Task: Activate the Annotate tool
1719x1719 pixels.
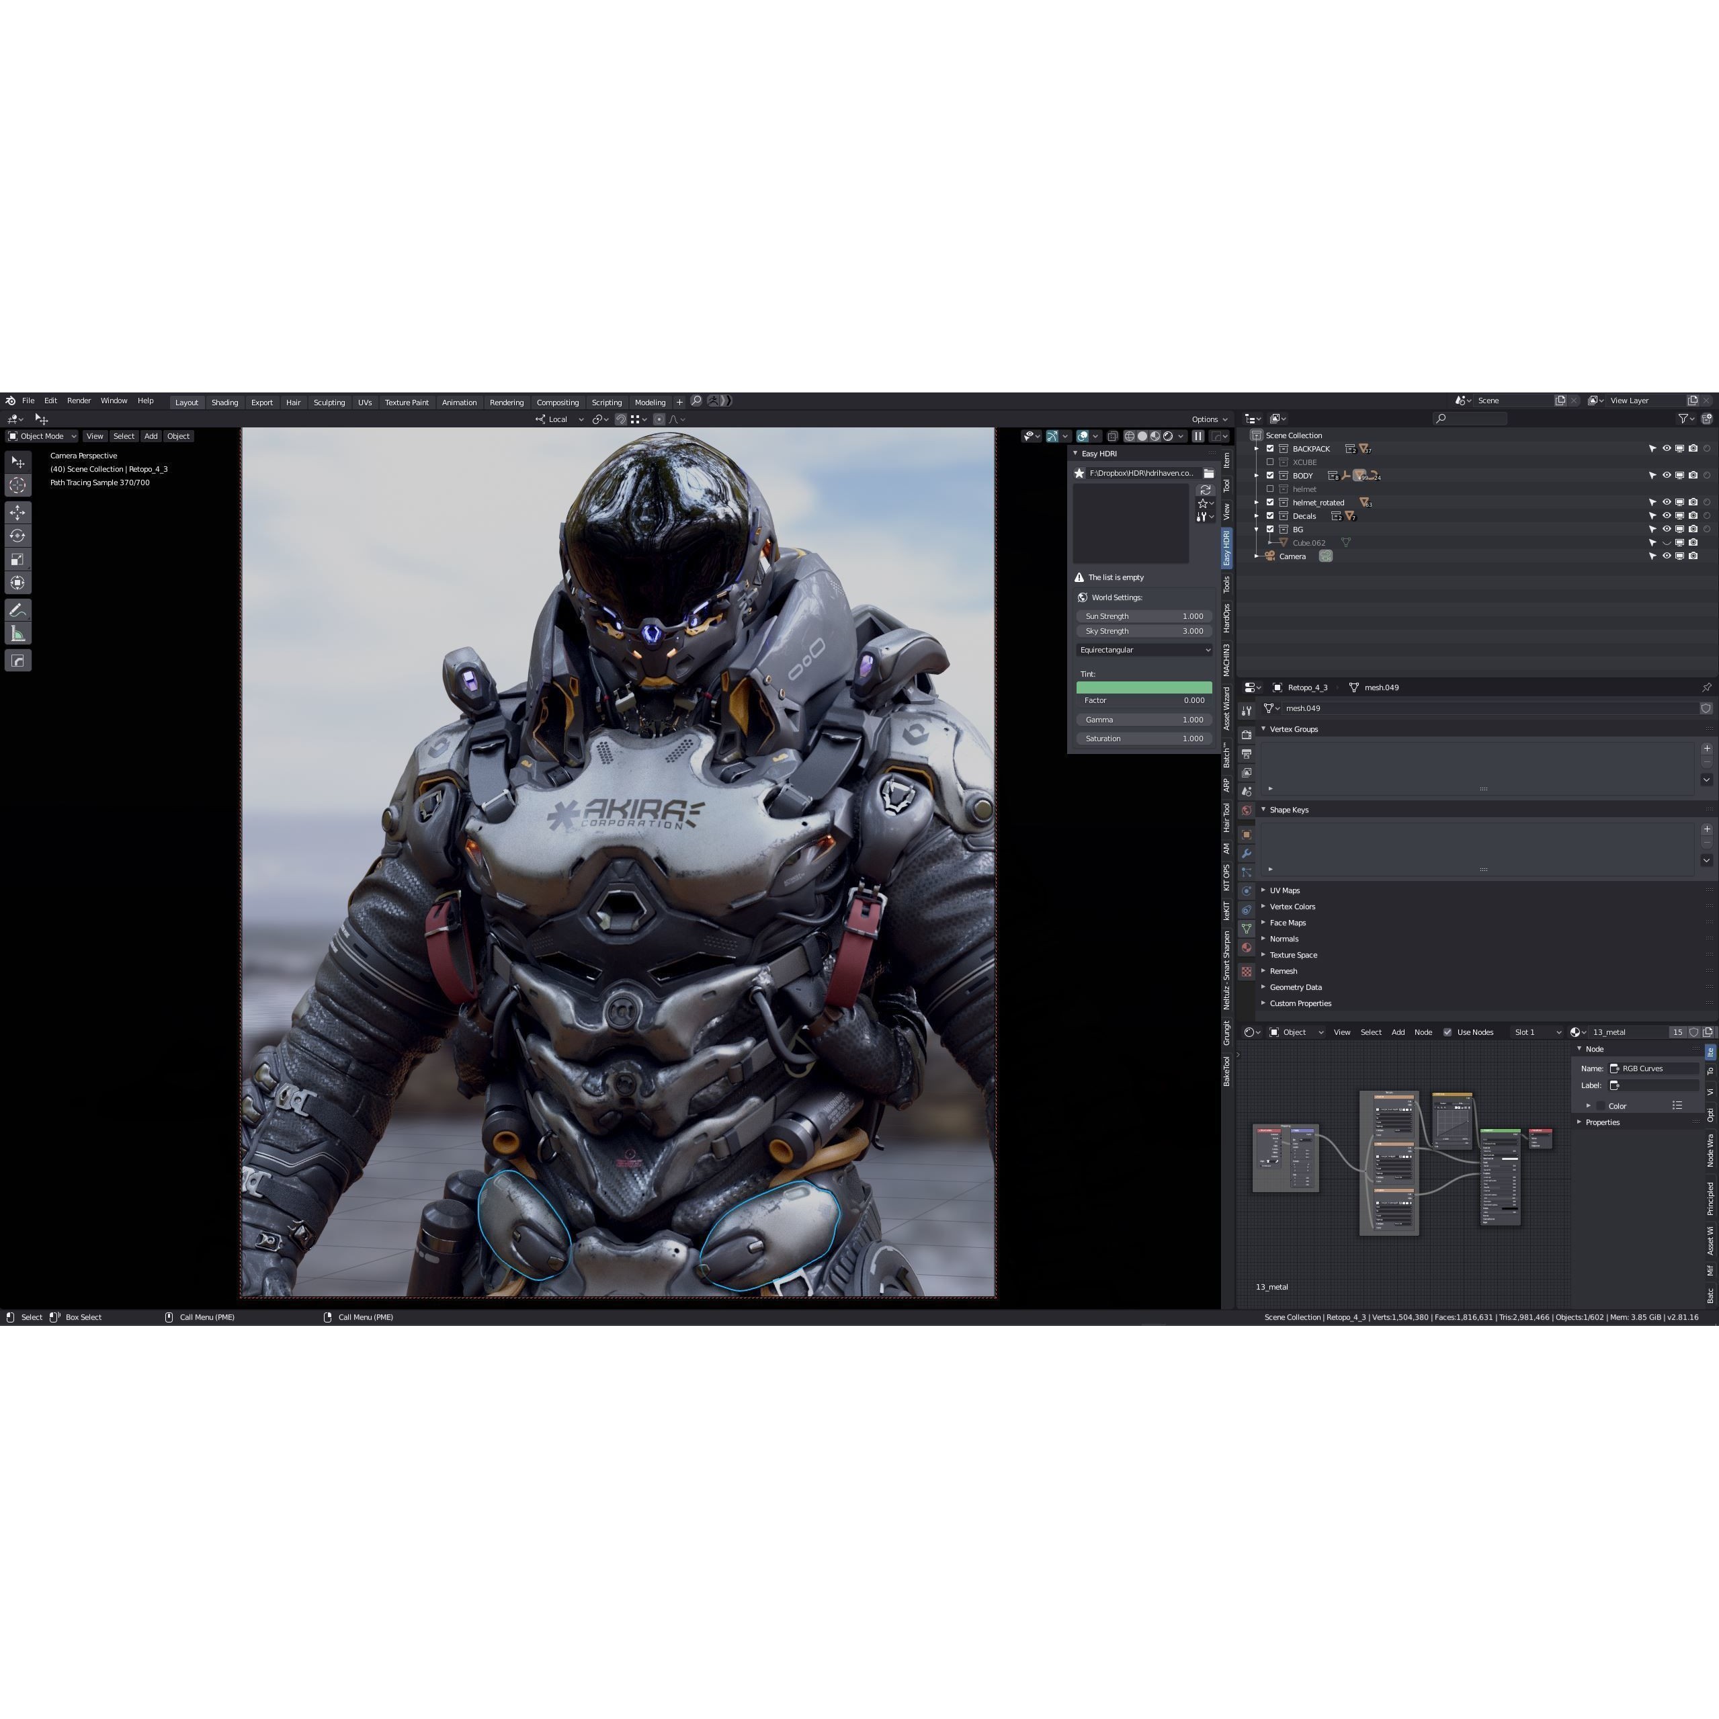Action: 17,610
